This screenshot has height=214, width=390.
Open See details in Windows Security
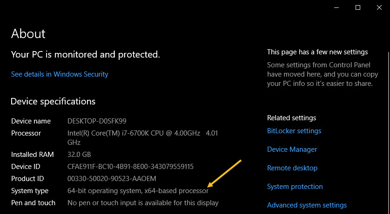pos(60,74)
